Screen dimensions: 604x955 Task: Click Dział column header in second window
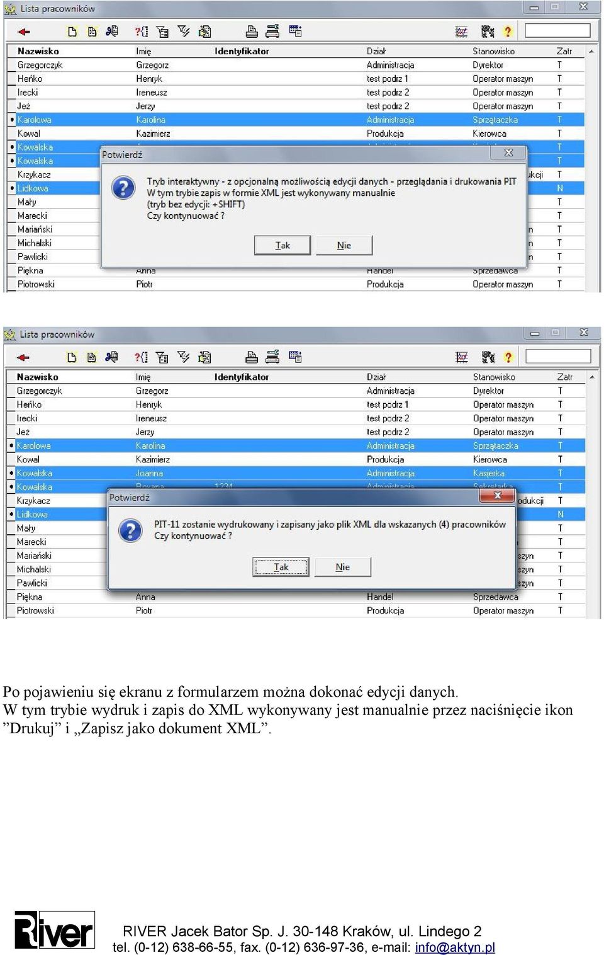point(376,377)
